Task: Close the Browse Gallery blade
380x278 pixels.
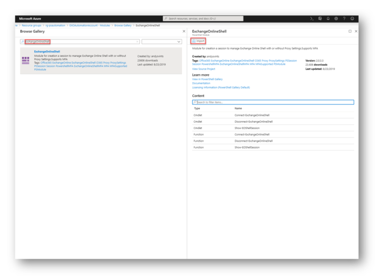Action: click(184, 31)
